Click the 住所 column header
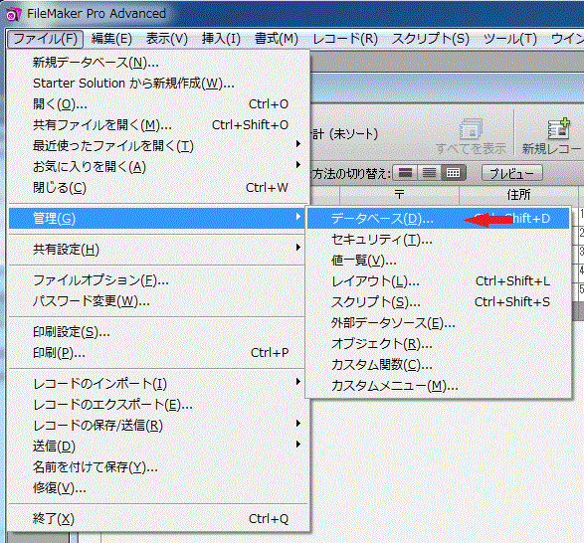 [x=518, y=195]
